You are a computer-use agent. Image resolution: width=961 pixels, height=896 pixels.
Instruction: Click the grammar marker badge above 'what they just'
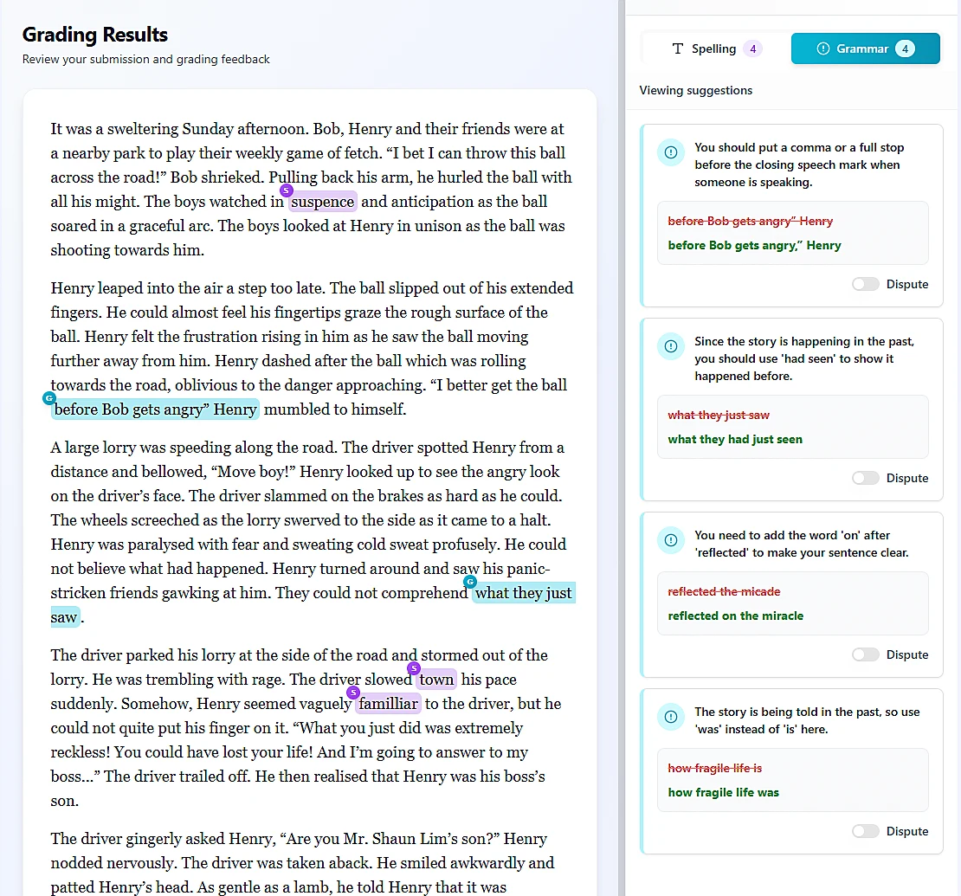point(470,582)
